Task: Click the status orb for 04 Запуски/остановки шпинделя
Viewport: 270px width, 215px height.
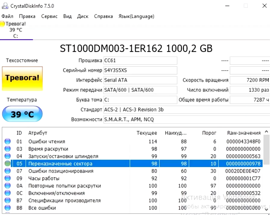Action: [8, 156]
